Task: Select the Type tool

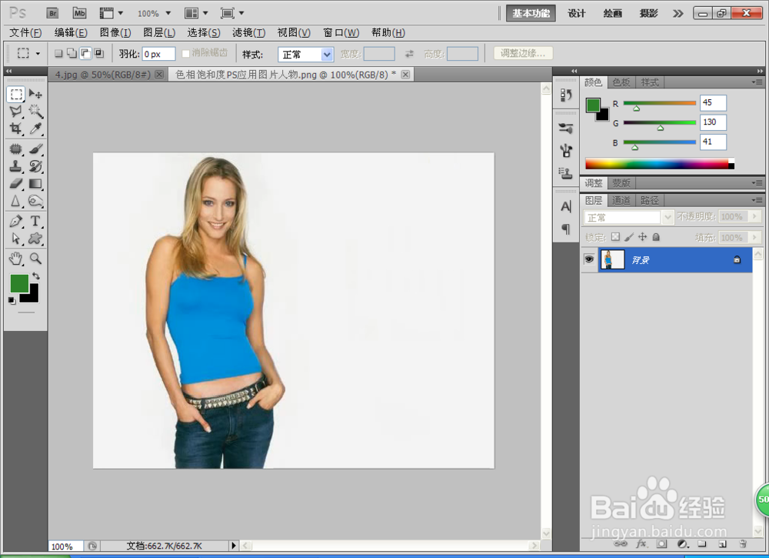Action: click(x=35, y=221)
